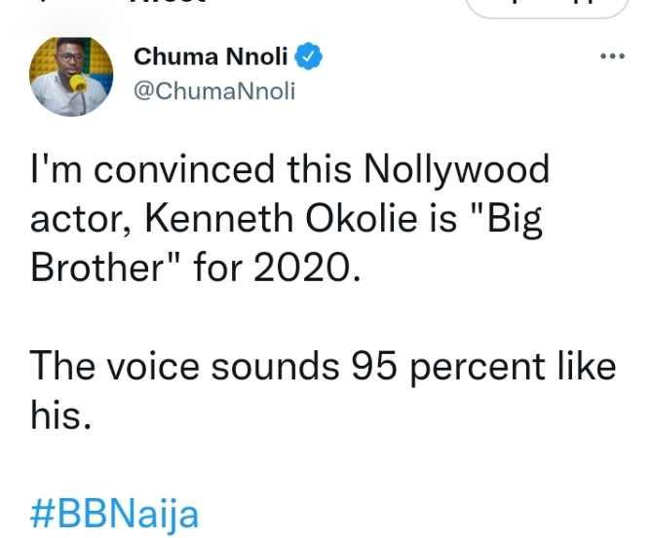
Task: Click the word "actor" in the tweet
Action: pos(83,219)
